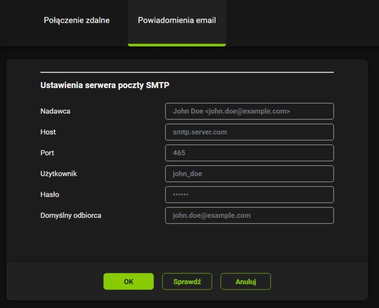Screen dimensions: 379x308
Task: Select the Powiadomienia email tab
Action: tap(176, 20)
